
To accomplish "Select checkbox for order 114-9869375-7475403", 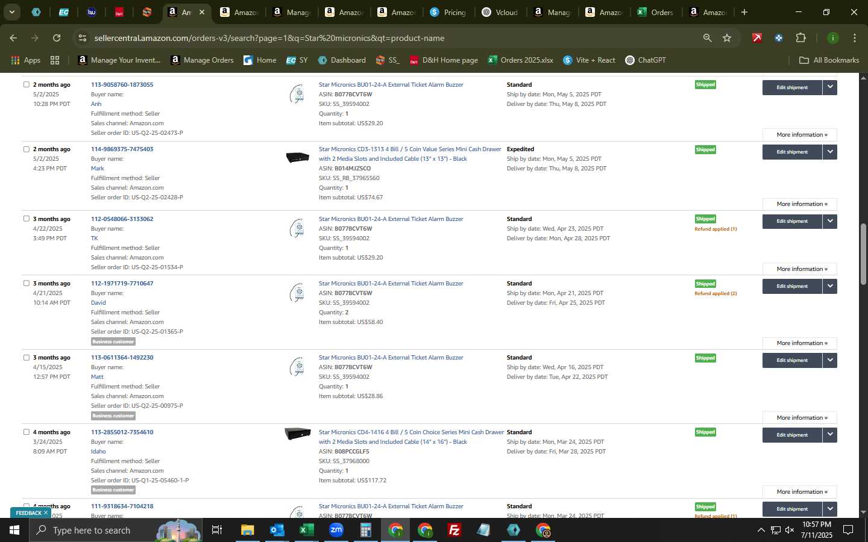I will (x=26, y=149).
